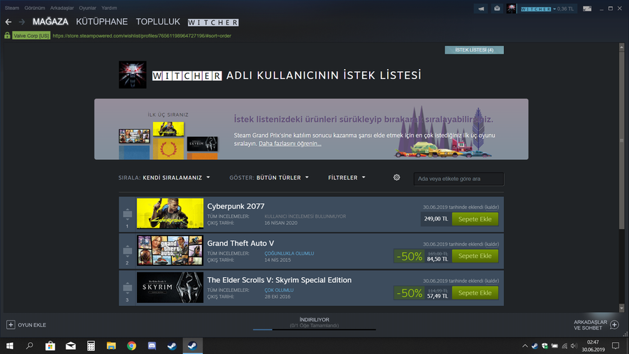The image size is (629, 354).
Task: Focus the wishlist search field
Action: pos(458,179)
